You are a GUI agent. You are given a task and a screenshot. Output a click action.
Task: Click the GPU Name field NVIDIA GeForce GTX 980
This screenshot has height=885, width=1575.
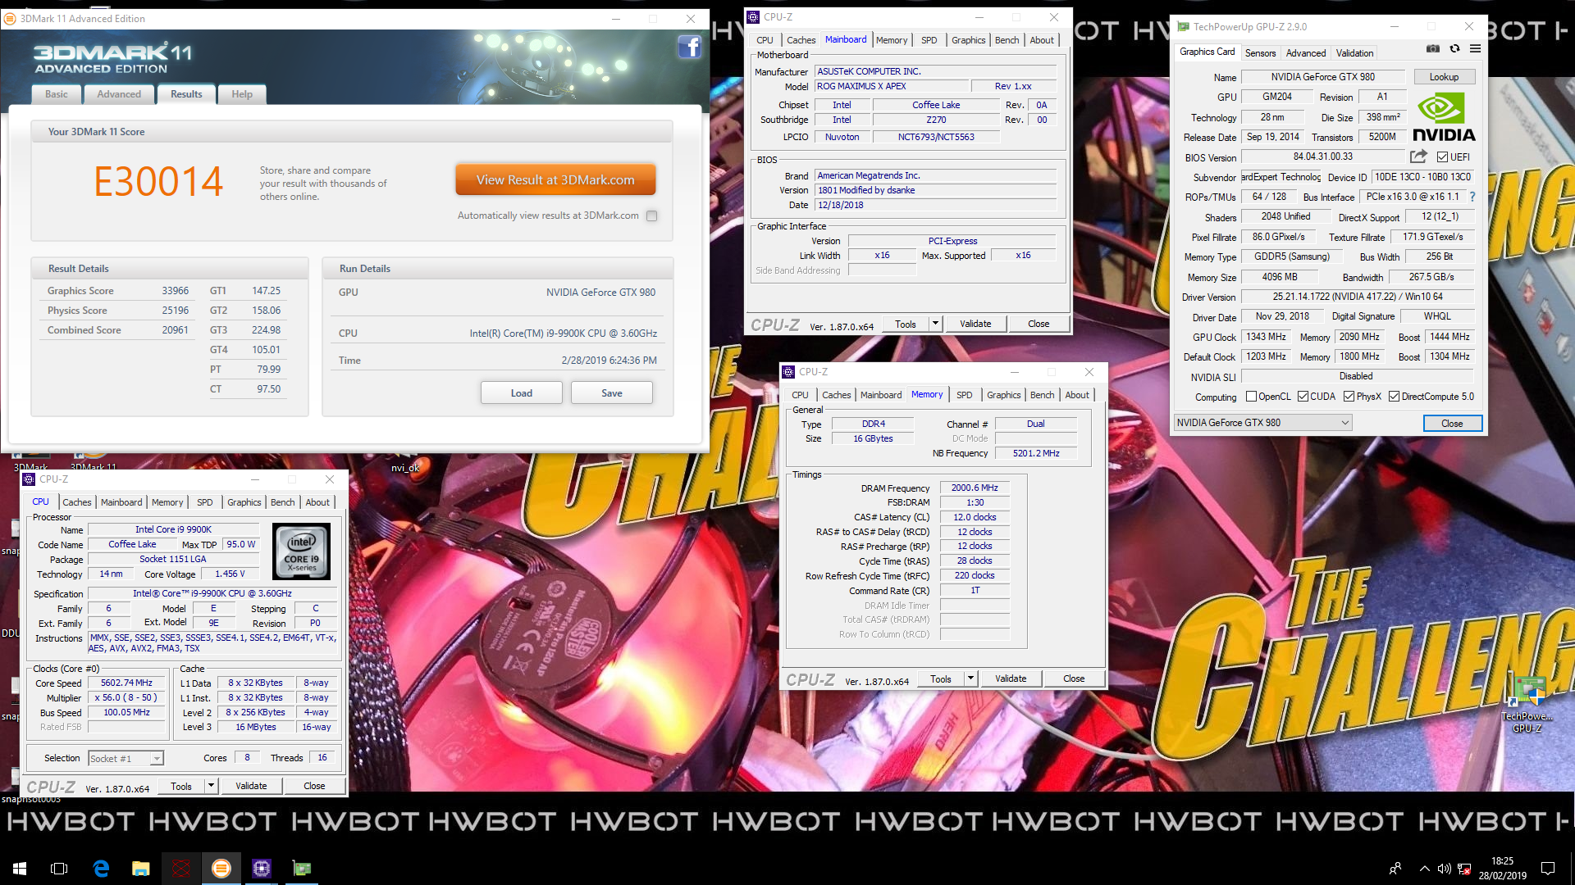1322,77
